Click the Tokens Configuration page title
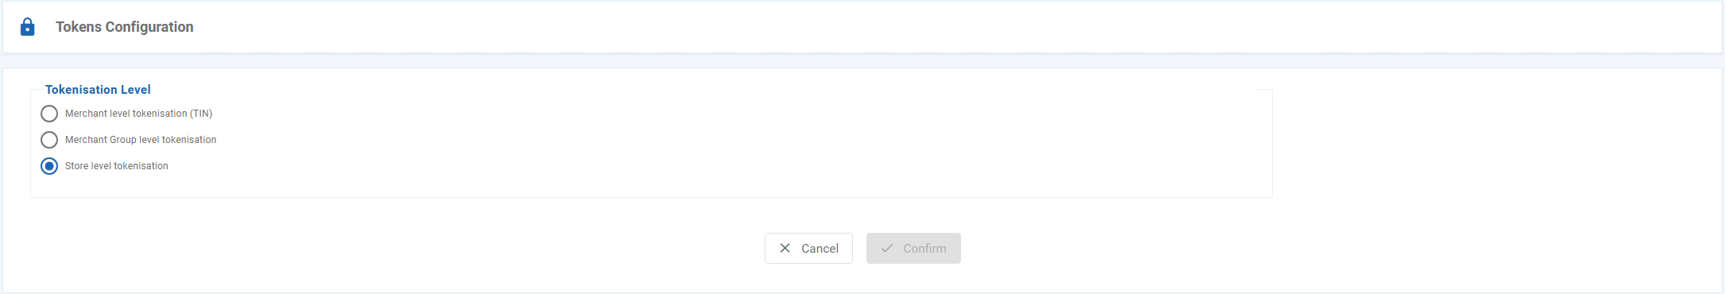The height and width of the screenshot is (294, 1725). (125, 27)
